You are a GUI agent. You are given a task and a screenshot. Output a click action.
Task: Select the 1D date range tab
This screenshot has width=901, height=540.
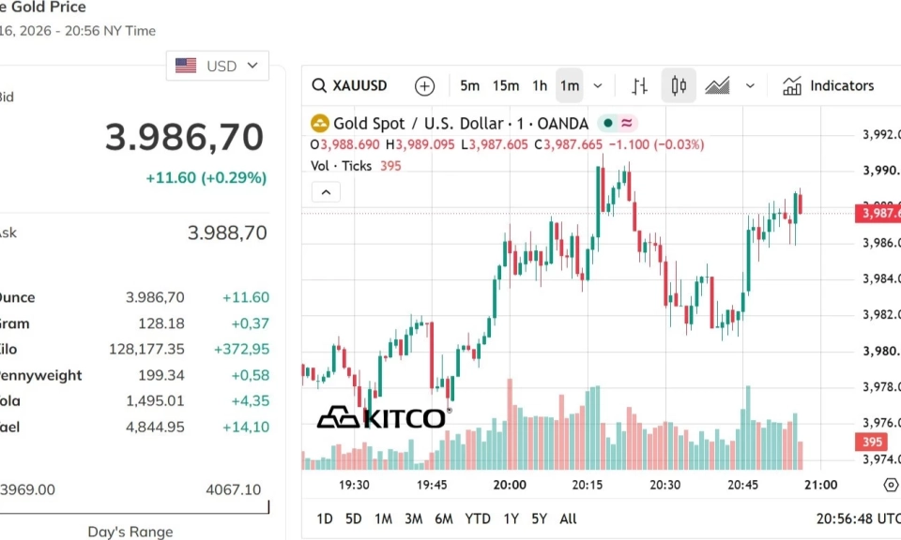click(x=325, y=518)
